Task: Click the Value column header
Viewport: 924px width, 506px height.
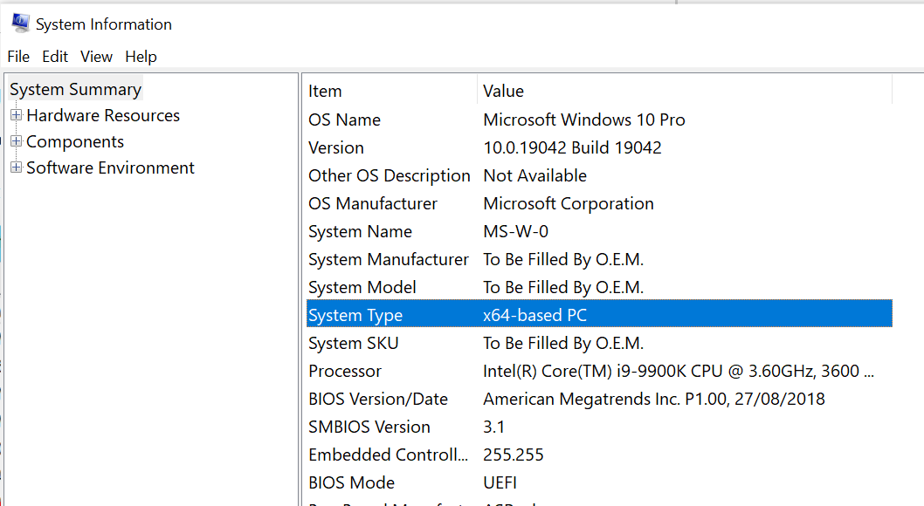Action: [x=503, y=92]
